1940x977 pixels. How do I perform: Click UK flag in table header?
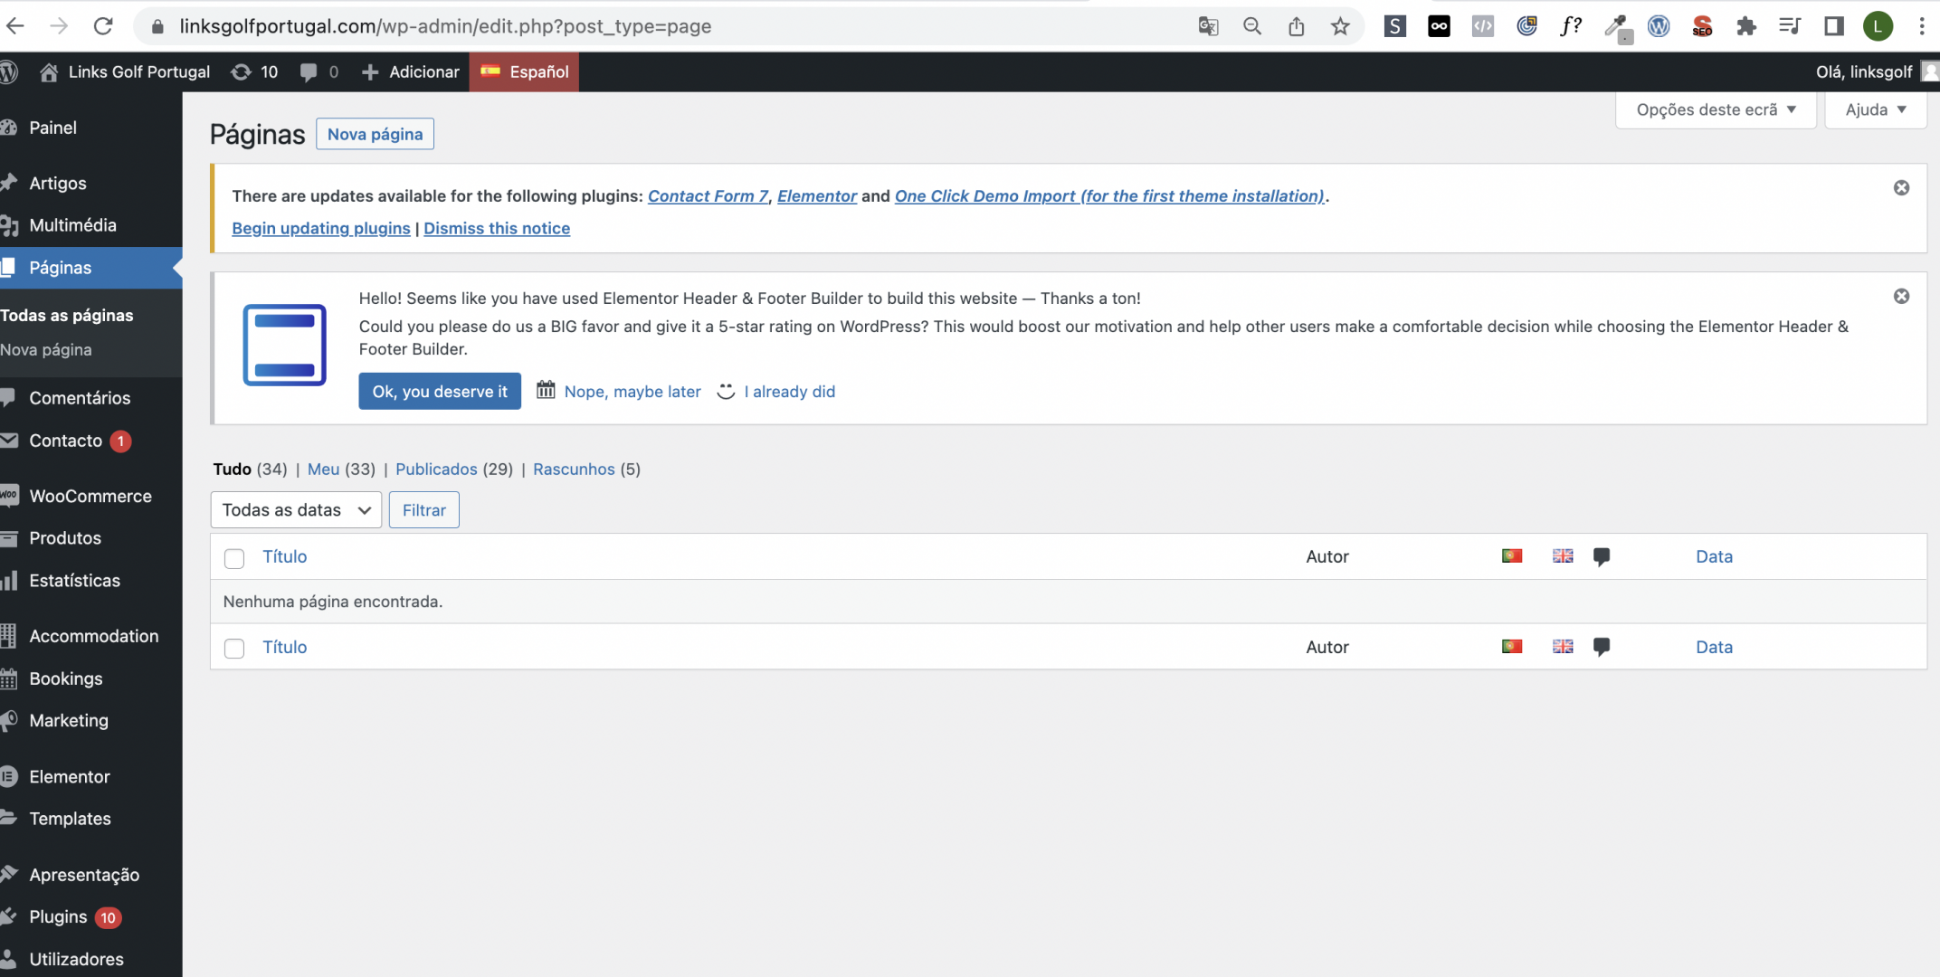[1563, 555]
